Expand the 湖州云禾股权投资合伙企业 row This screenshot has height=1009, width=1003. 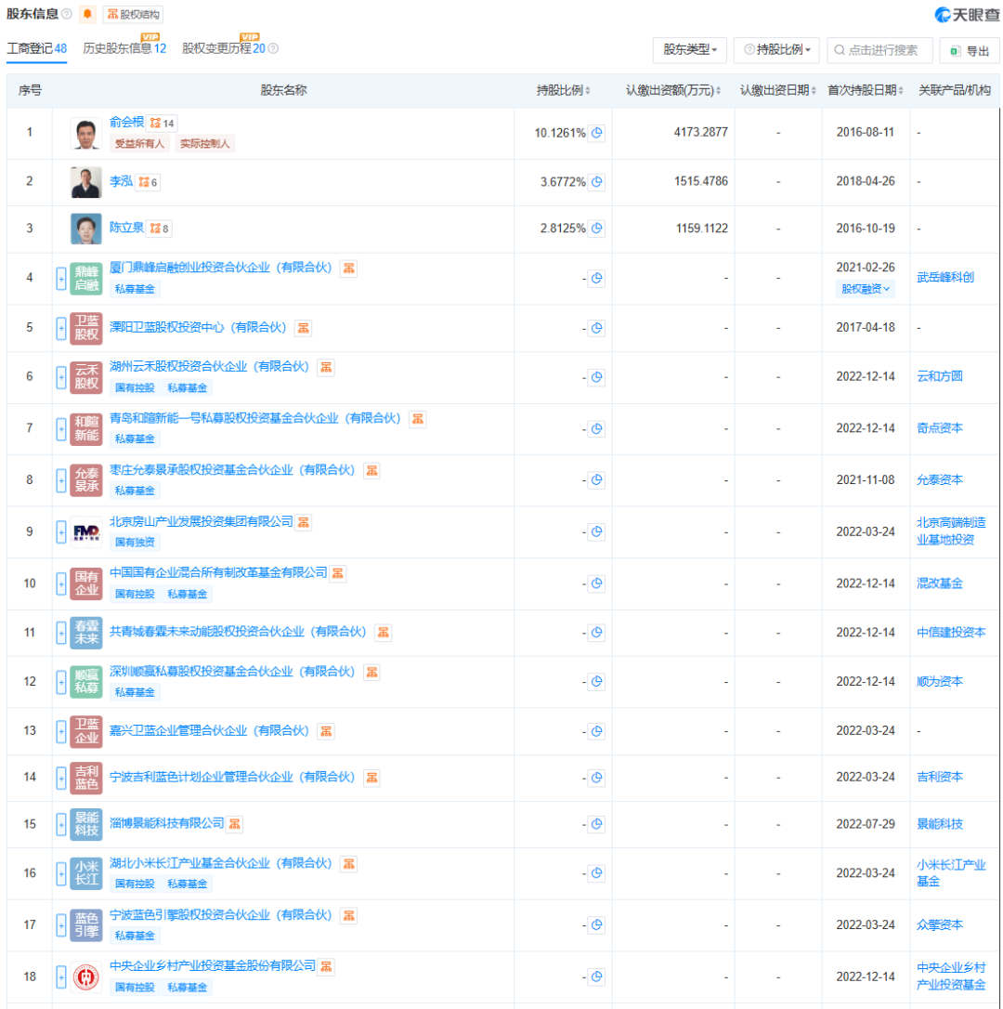tap(61, 377)
